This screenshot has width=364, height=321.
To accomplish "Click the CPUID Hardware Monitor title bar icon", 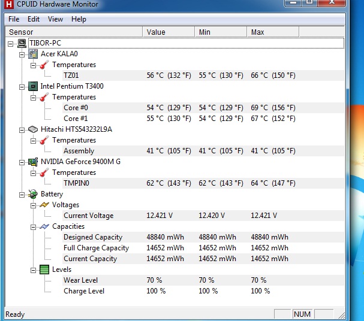I will coord(8,4).
